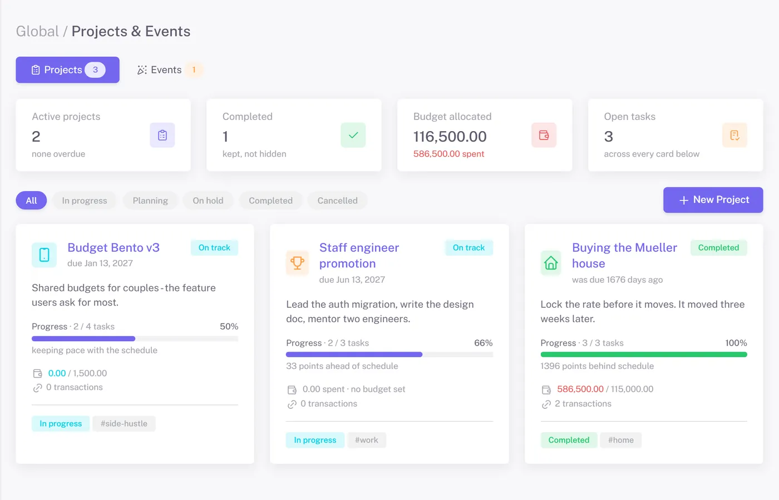Screen dimensions: 779x500
Task: Click the green checkmark icon in Completed card
Action: click(x=353, y=135)
